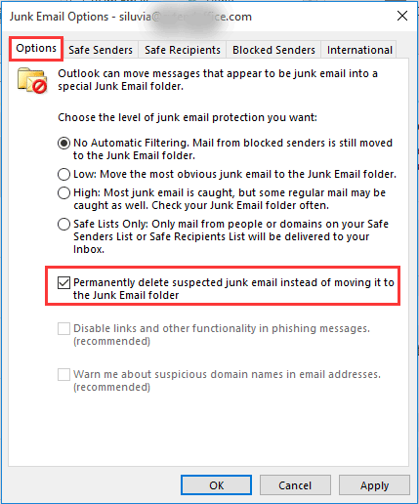
Task: Click the junk email folder icon
Action: coord(32,80)
